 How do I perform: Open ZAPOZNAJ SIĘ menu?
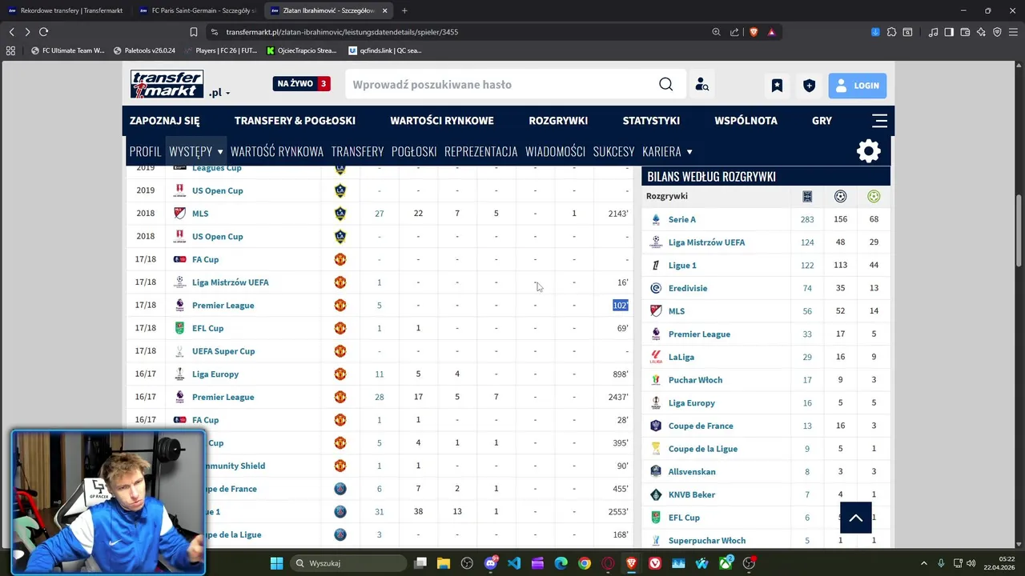165,121
